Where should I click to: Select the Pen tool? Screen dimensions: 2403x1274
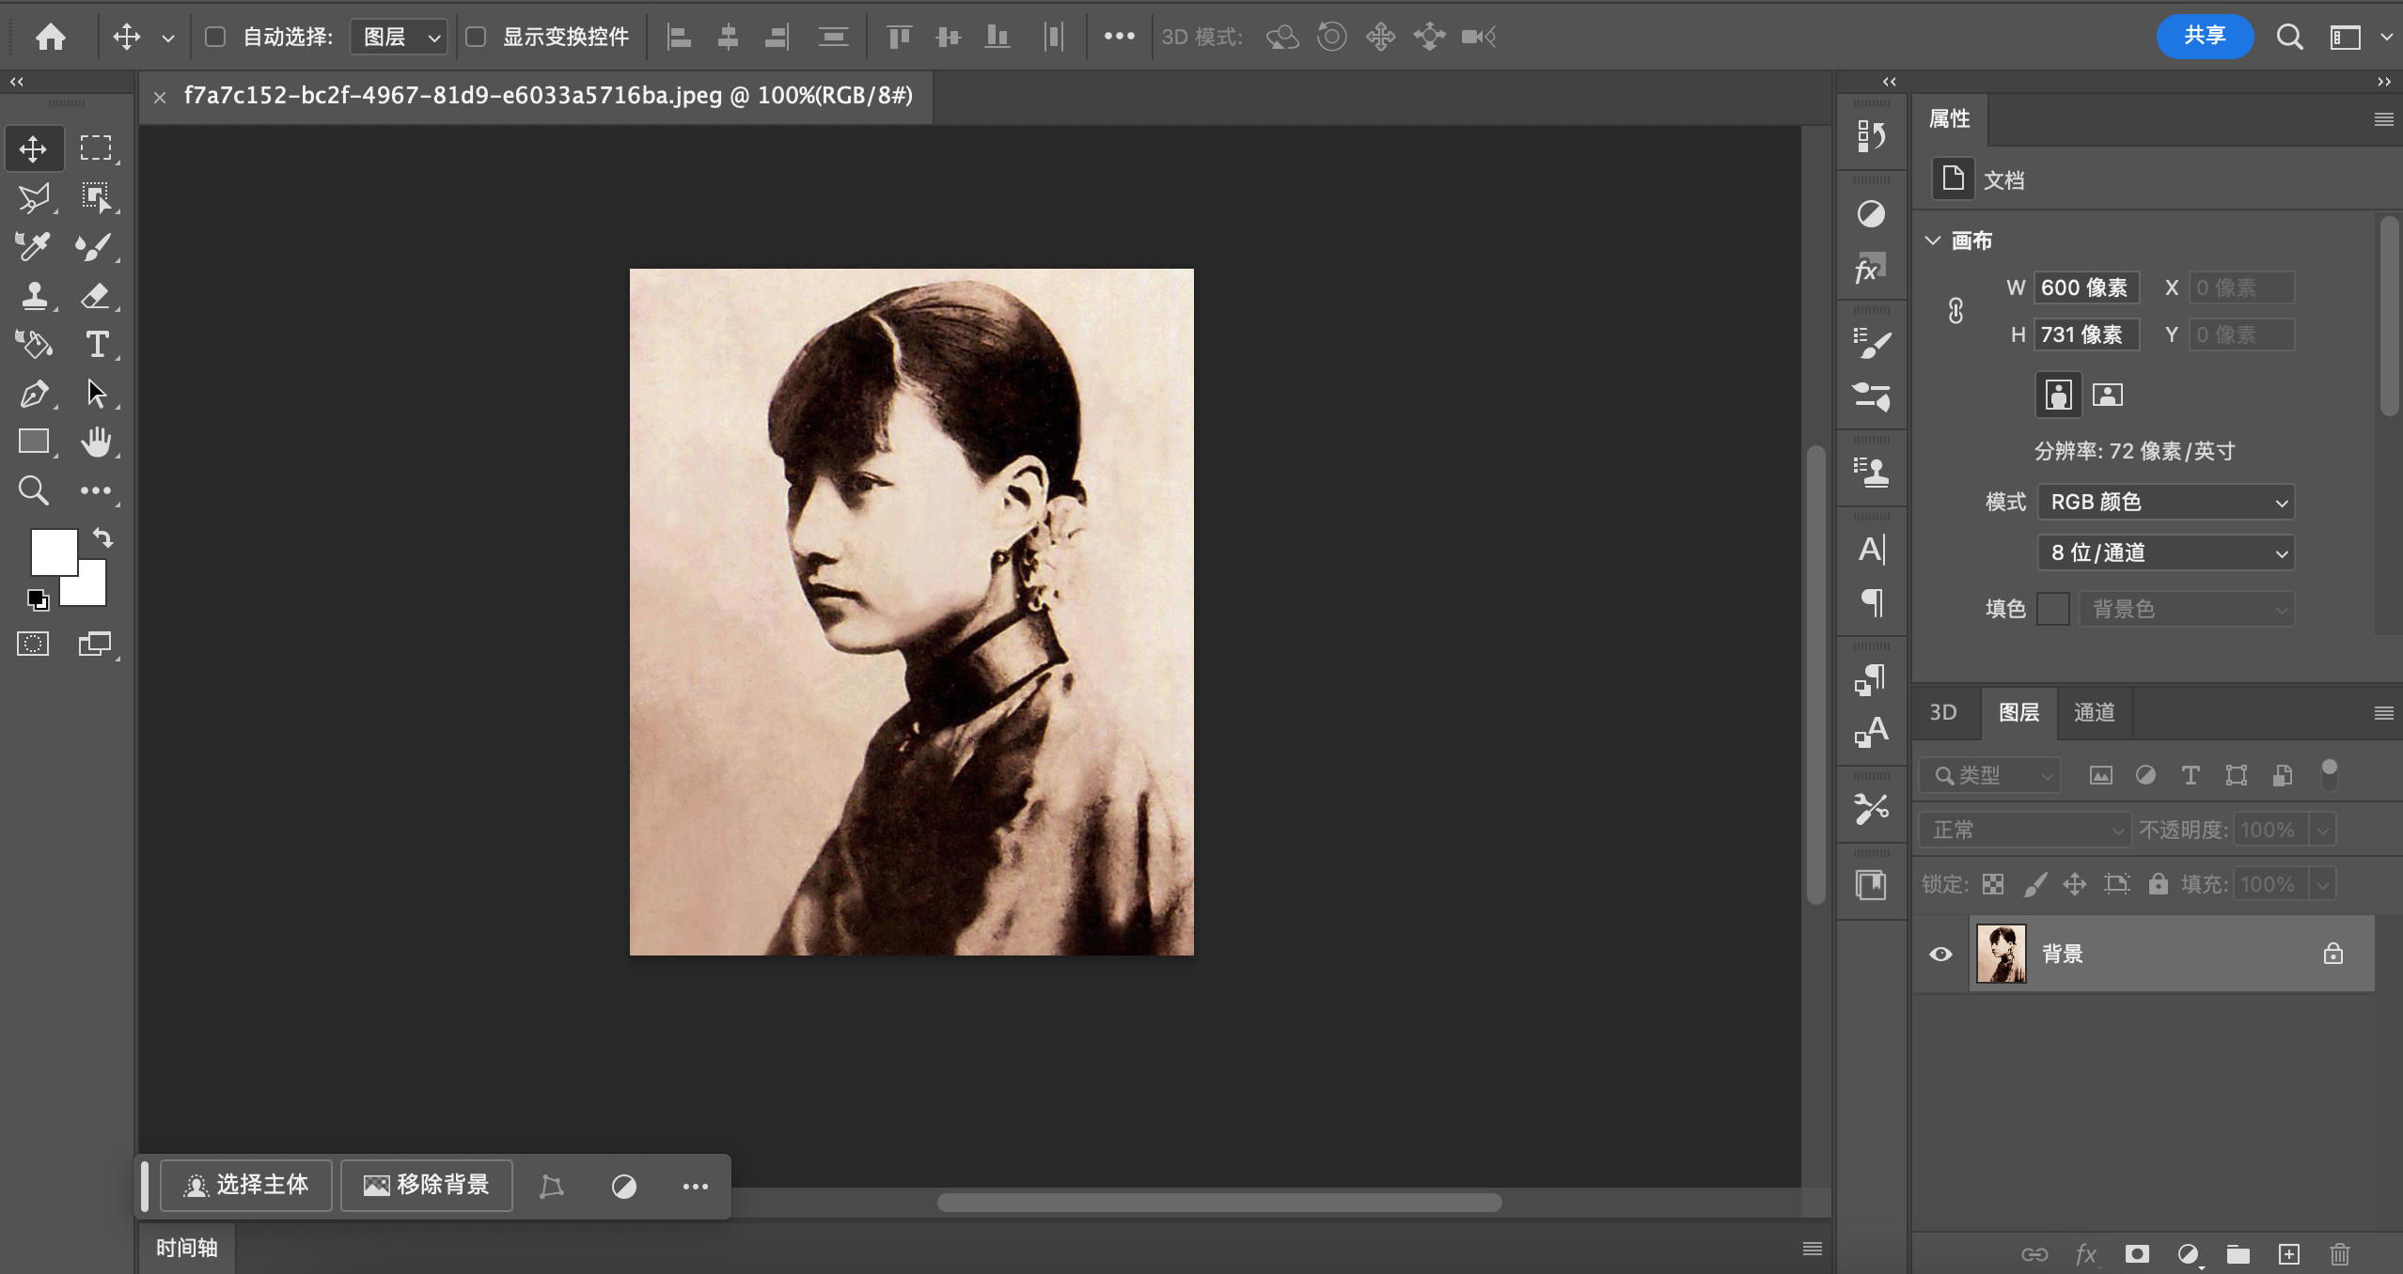(x=34, y=394)
